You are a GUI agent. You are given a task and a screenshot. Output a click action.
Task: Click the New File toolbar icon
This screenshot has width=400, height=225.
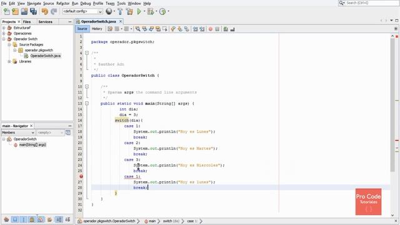pyautogui.click(x=6, y=11)
